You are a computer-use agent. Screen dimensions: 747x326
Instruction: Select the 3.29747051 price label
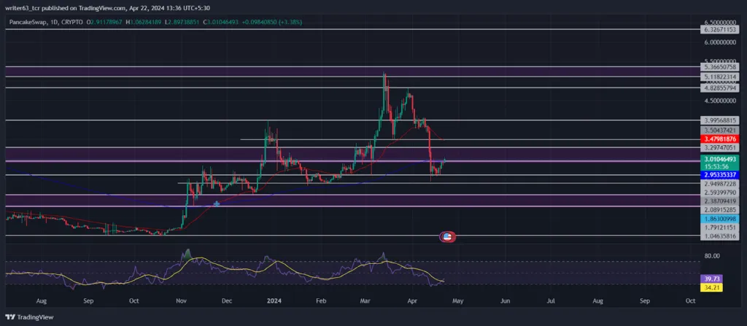pos(719,148)
